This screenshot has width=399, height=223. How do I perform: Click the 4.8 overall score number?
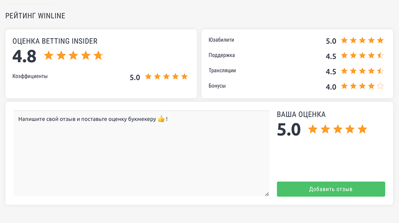pos(25,56)
